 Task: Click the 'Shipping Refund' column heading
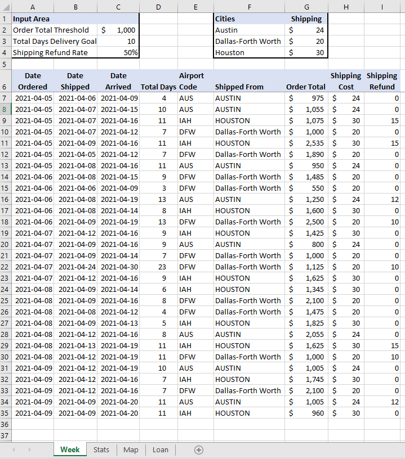(382, 81)
